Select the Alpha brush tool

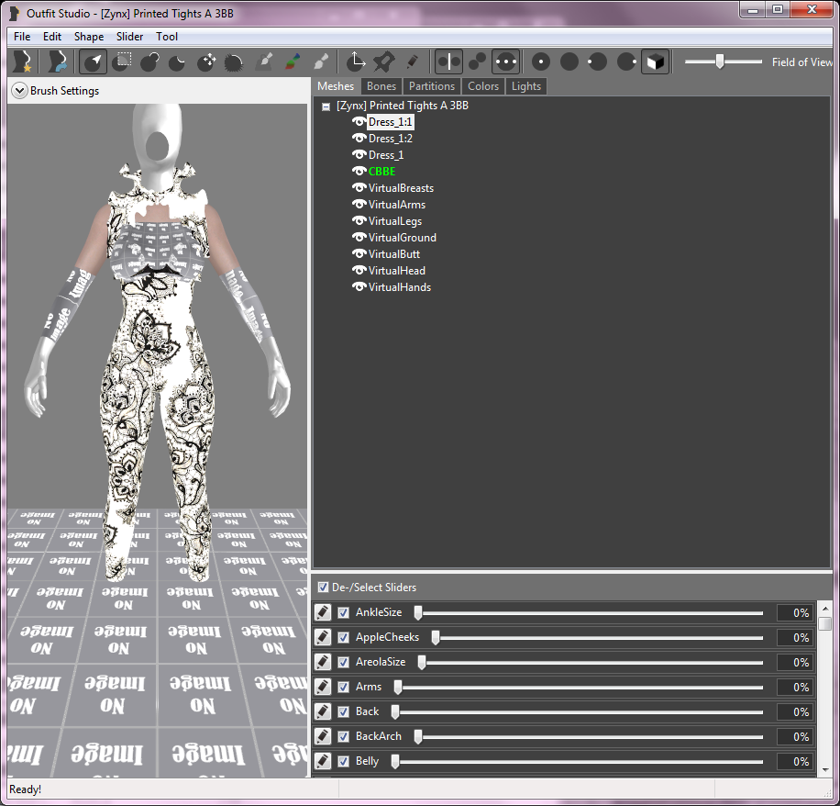tap(320, 62)
